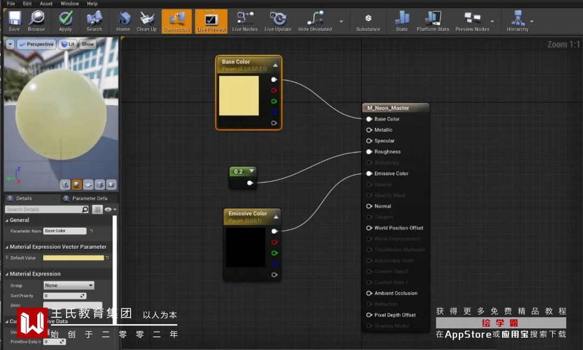Toggle Live Preview in toolbar
This screenshot has height=350, width=583.
click(x=211, y=21)
